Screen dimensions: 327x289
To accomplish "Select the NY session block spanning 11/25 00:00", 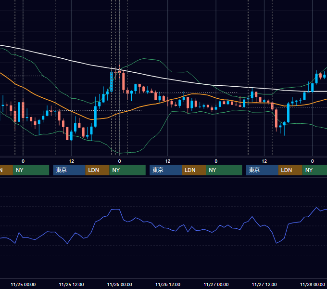I will [31, 170].
